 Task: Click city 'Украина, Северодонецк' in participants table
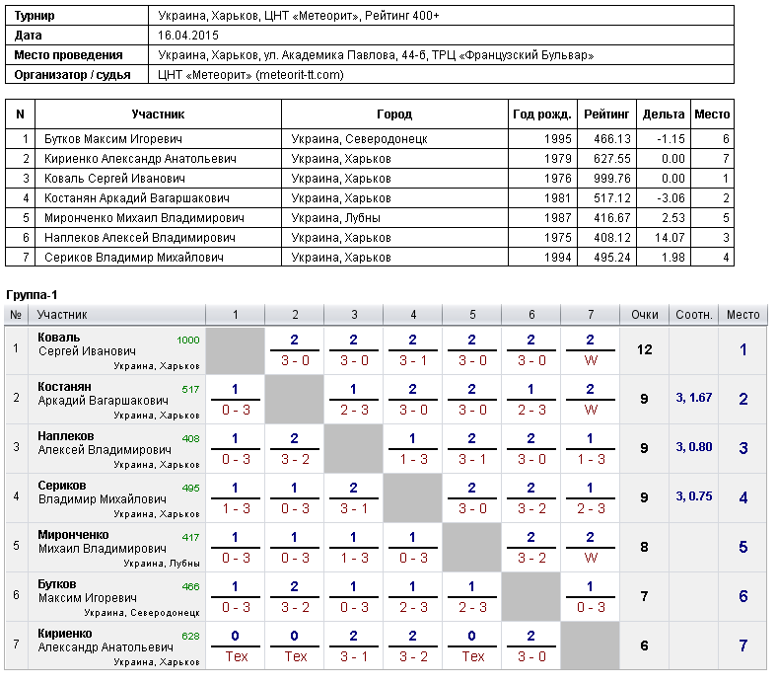(359, 139)
